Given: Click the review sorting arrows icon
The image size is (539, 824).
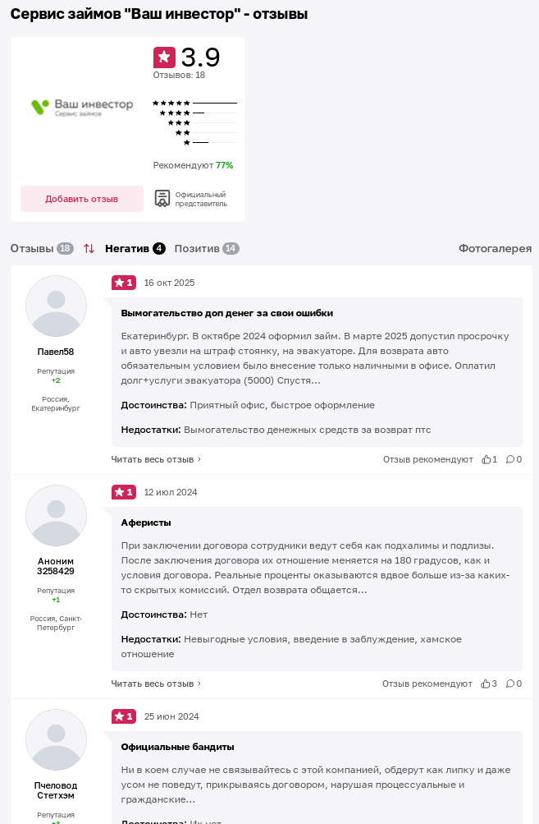Looking at the screenshot, I should tap(89, 247).
